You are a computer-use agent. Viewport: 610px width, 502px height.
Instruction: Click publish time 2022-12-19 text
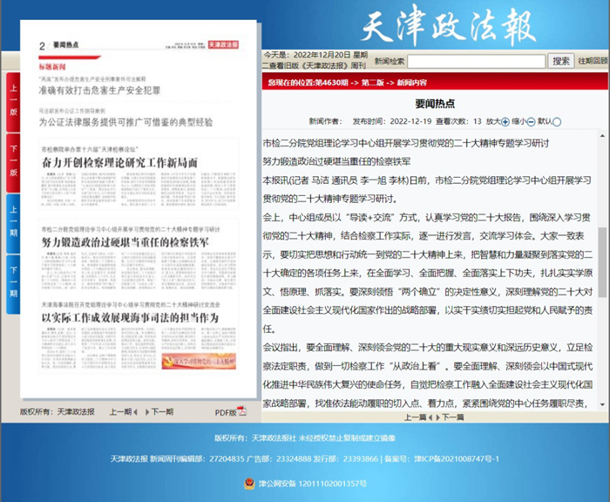(x=410, y=121)
